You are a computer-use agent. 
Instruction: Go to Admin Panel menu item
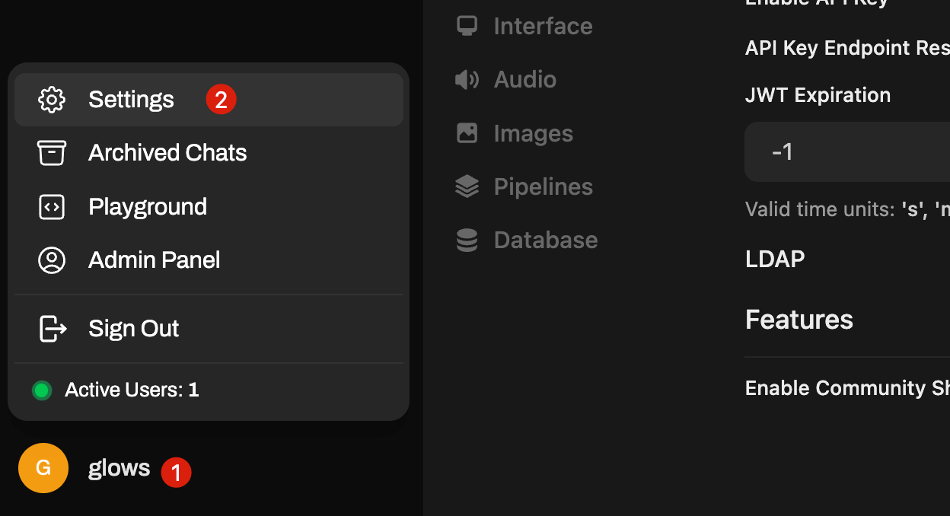point(209,260)
